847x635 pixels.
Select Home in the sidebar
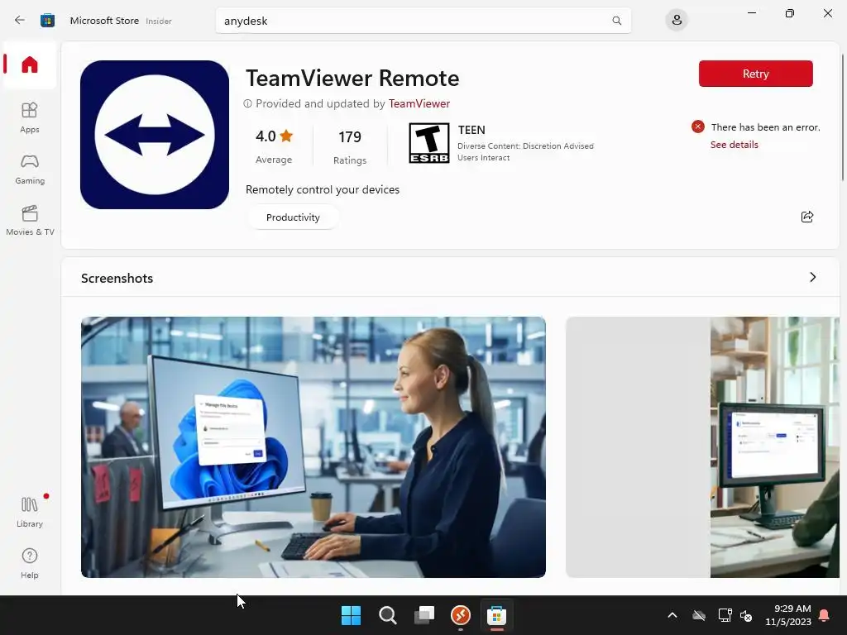click(x=30, y=64)
